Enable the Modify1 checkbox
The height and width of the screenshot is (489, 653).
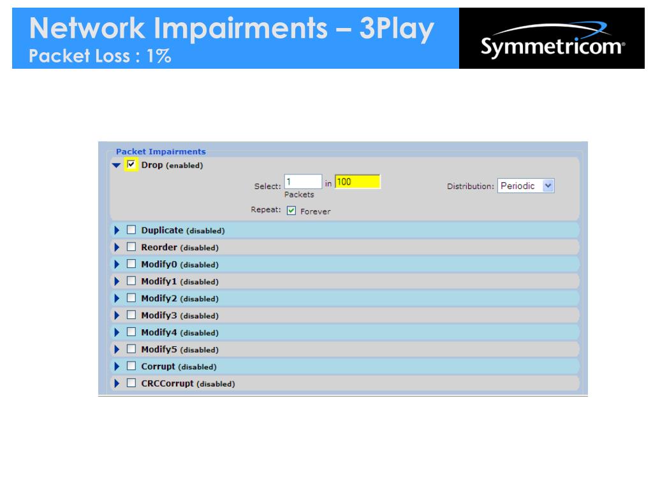(x=131, y=281)
